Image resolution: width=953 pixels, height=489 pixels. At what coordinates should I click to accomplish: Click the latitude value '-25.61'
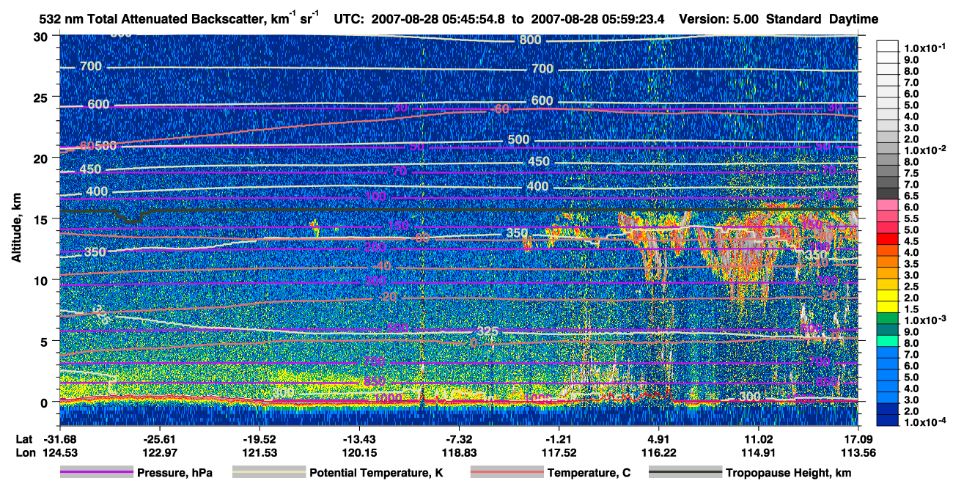(x=159, y=438)
